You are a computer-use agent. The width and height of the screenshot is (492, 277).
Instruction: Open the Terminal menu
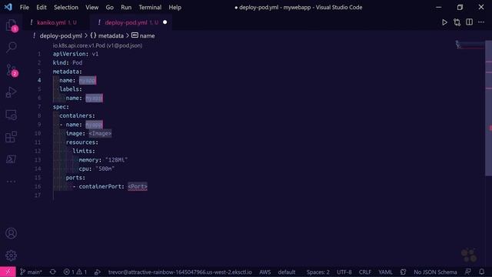(x=150, y=7)
